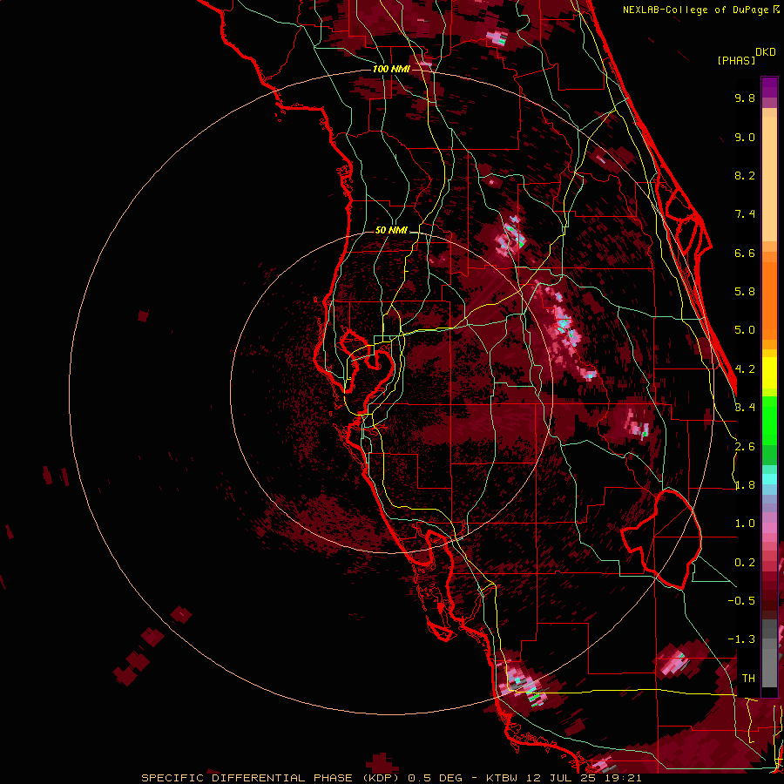
Task: Click the 100 NMI range ring label
Action: pos(391,69)
